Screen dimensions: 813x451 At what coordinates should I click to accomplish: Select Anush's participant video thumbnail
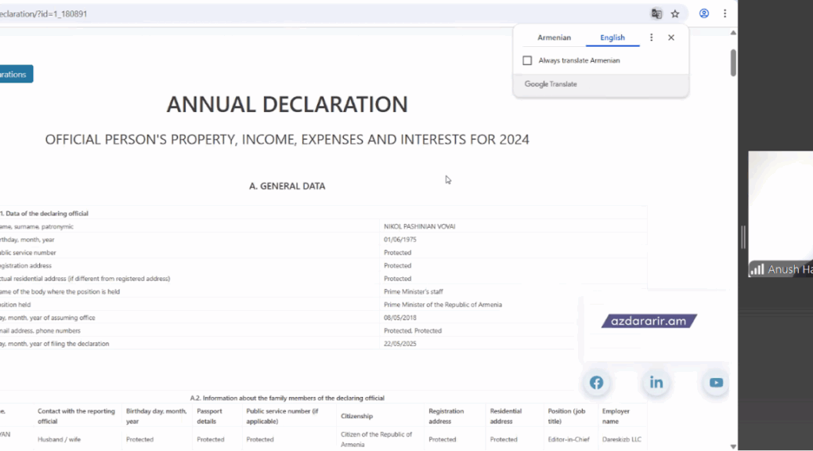pos(780,211)
